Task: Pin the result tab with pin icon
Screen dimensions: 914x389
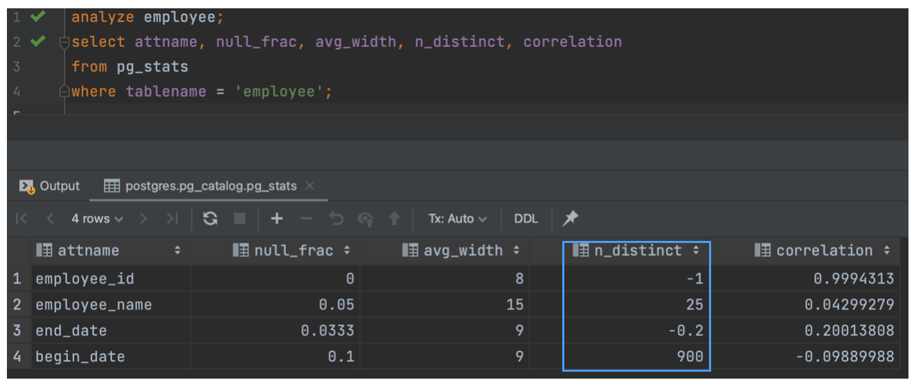Action: tap(571, 219)
